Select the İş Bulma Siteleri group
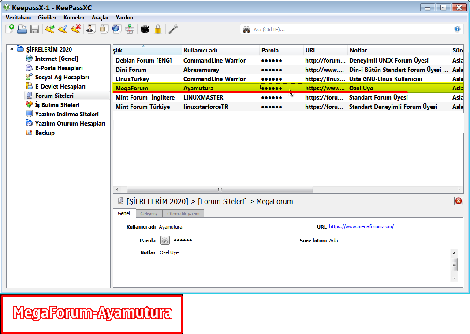470x334 pixels. (57, 105)
